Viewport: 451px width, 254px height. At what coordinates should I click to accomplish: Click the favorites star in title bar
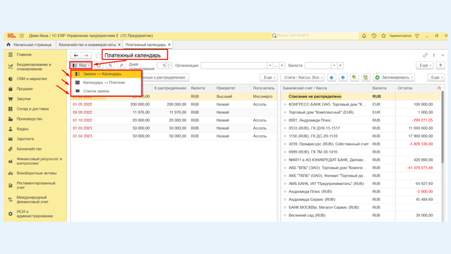click(x=383, y=36)
